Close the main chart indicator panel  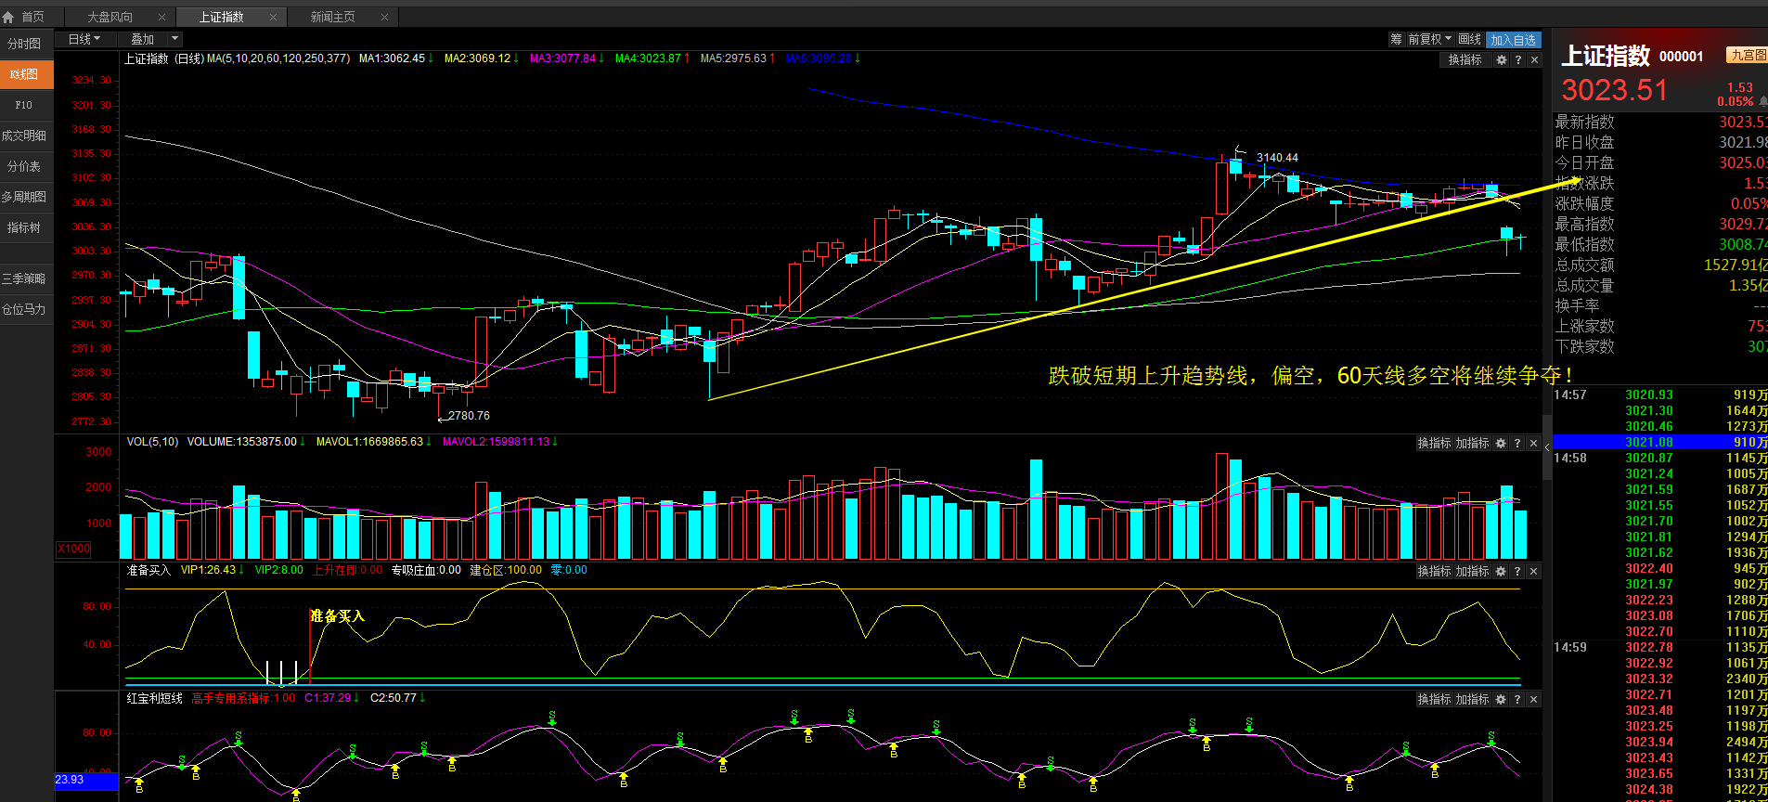[x=1534, y=59]
